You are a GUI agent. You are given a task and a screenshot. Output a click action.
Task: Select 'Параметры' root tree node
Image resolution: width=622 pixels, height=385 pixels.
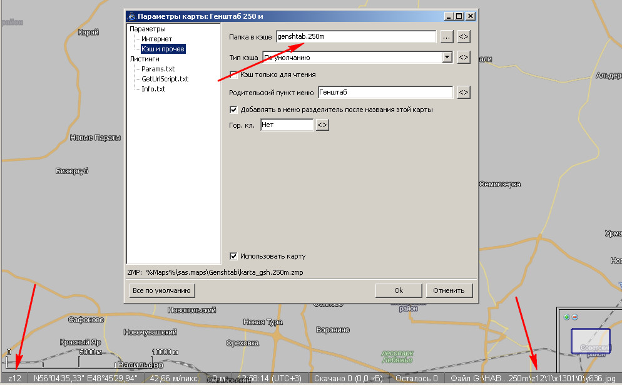click(148, 29)
